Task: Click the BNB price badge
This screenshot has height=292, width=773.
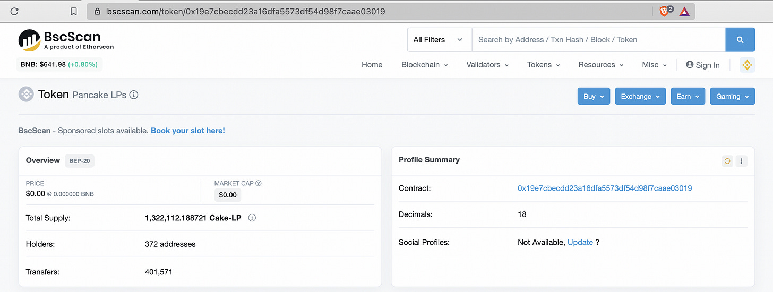Action: click(59, 65)
